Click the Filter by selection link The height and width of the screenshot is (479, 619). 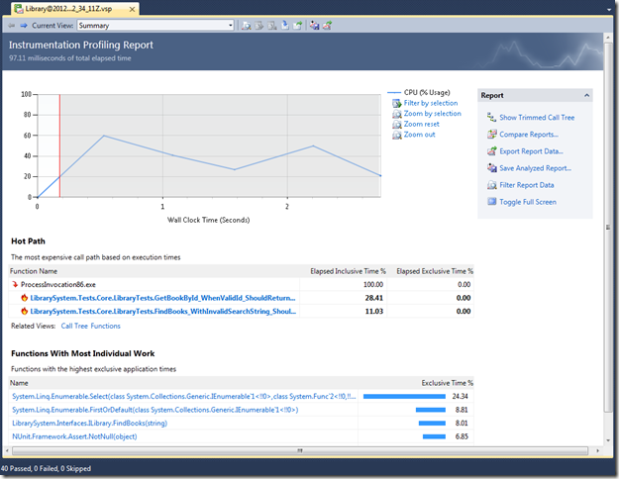point(431,103)
